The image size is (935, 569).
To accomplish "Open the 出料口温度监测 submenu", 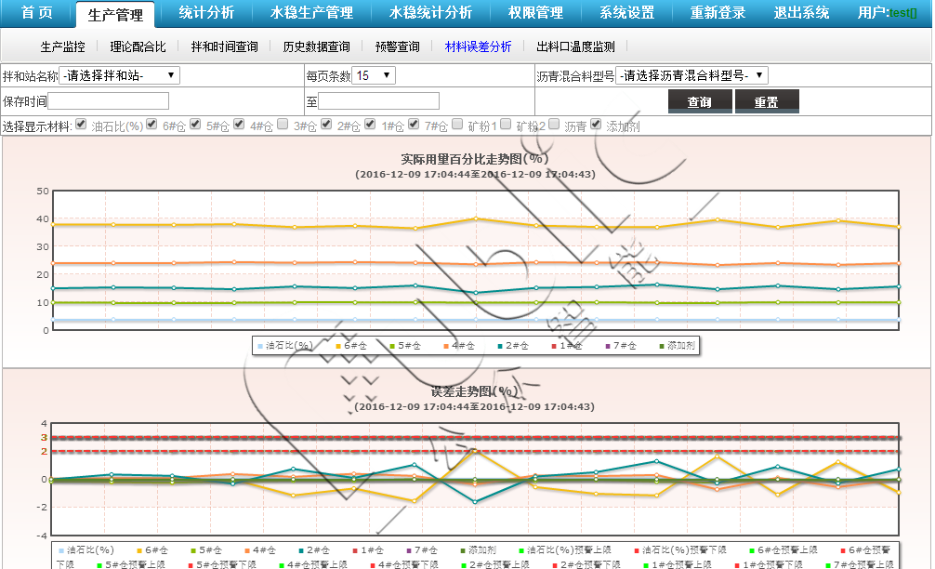I will (x=575, y=46).
